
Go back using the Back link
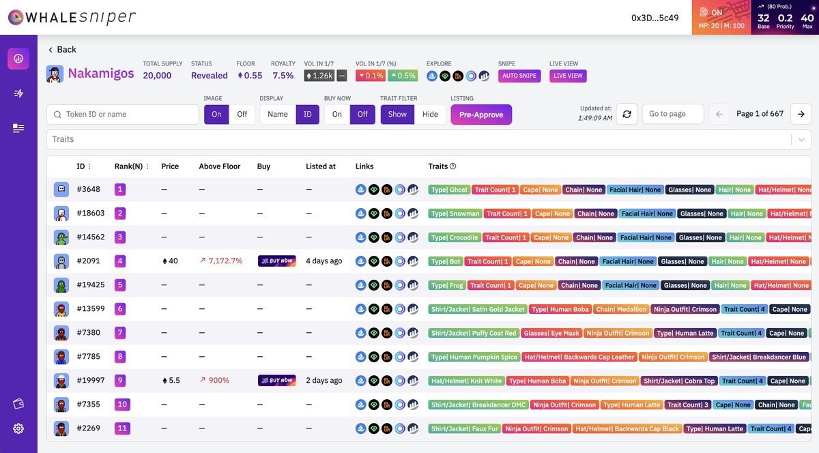click(x=61, y=50)
